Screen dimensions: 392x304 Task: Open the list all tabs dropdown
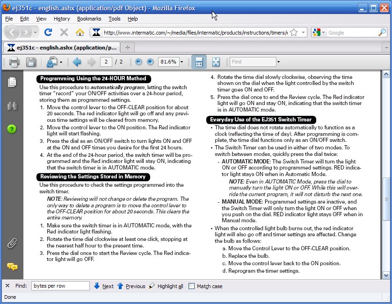(x=386, y=48)
